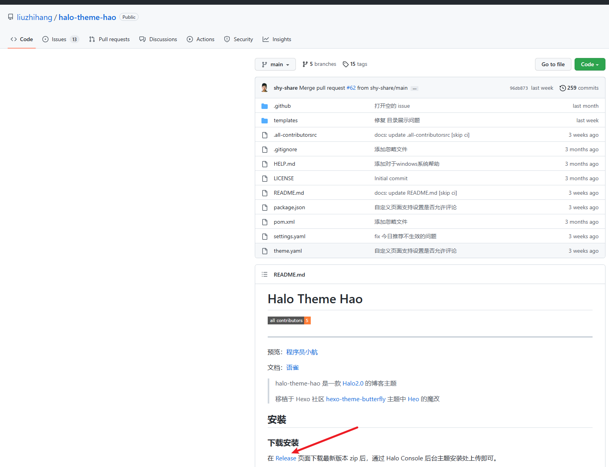
Task: Click the Public visibility label
Action: 129,17
